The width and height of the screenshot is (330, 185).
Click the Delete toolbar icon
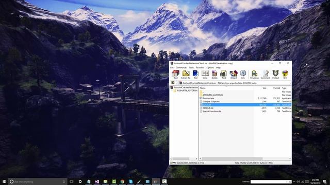click(214, 75)
